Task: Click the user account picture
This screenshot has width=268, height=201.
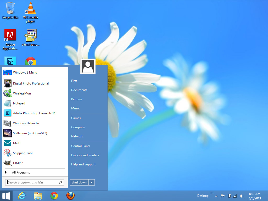Action: tap(88, 66)
